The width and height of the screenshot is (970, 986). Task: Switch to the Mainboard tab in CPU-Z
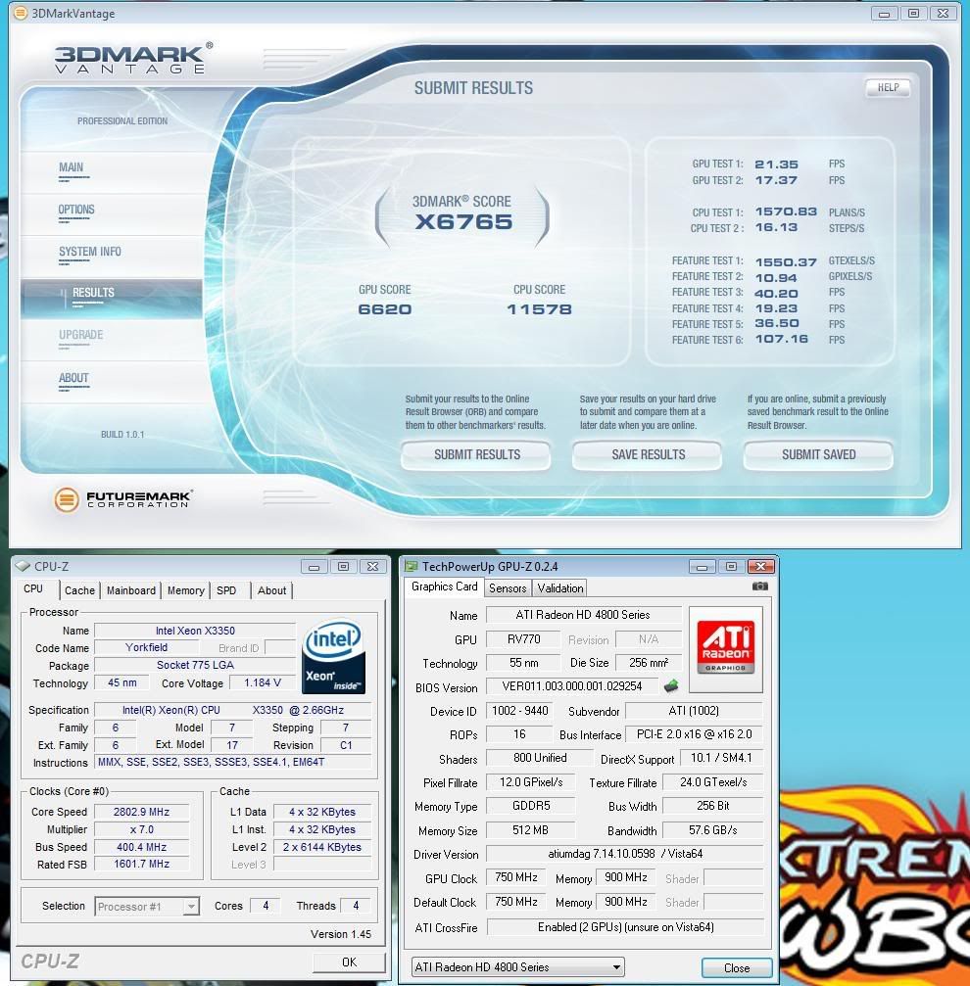[x=131, y=590]
